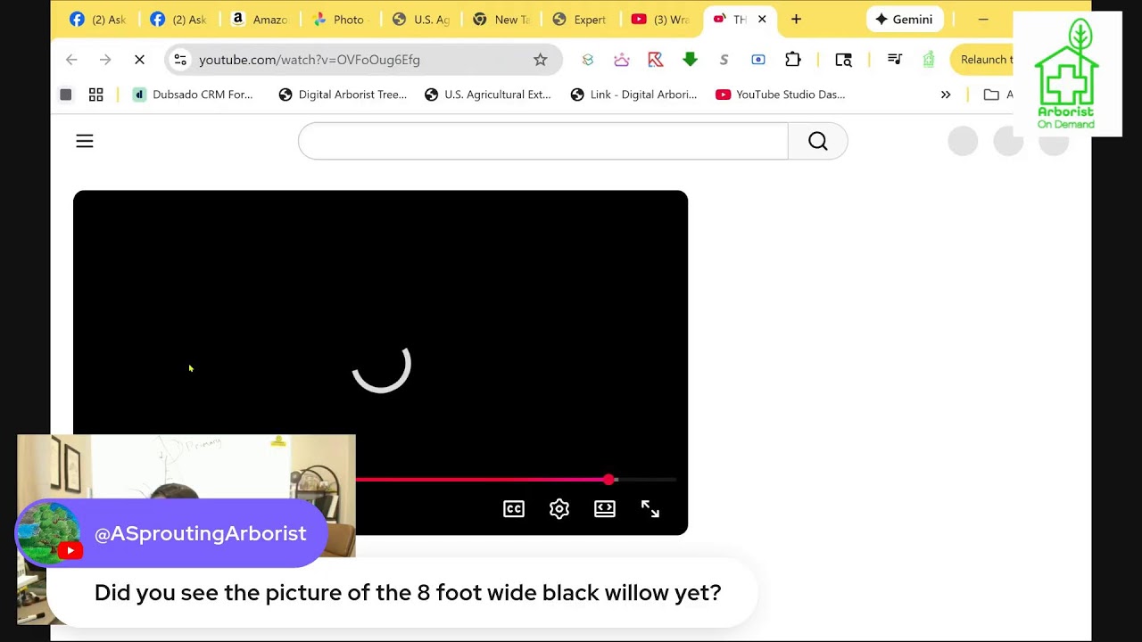1142x642 pixels.
Task: Open the red R extension icon
Action: pos(656,60)
